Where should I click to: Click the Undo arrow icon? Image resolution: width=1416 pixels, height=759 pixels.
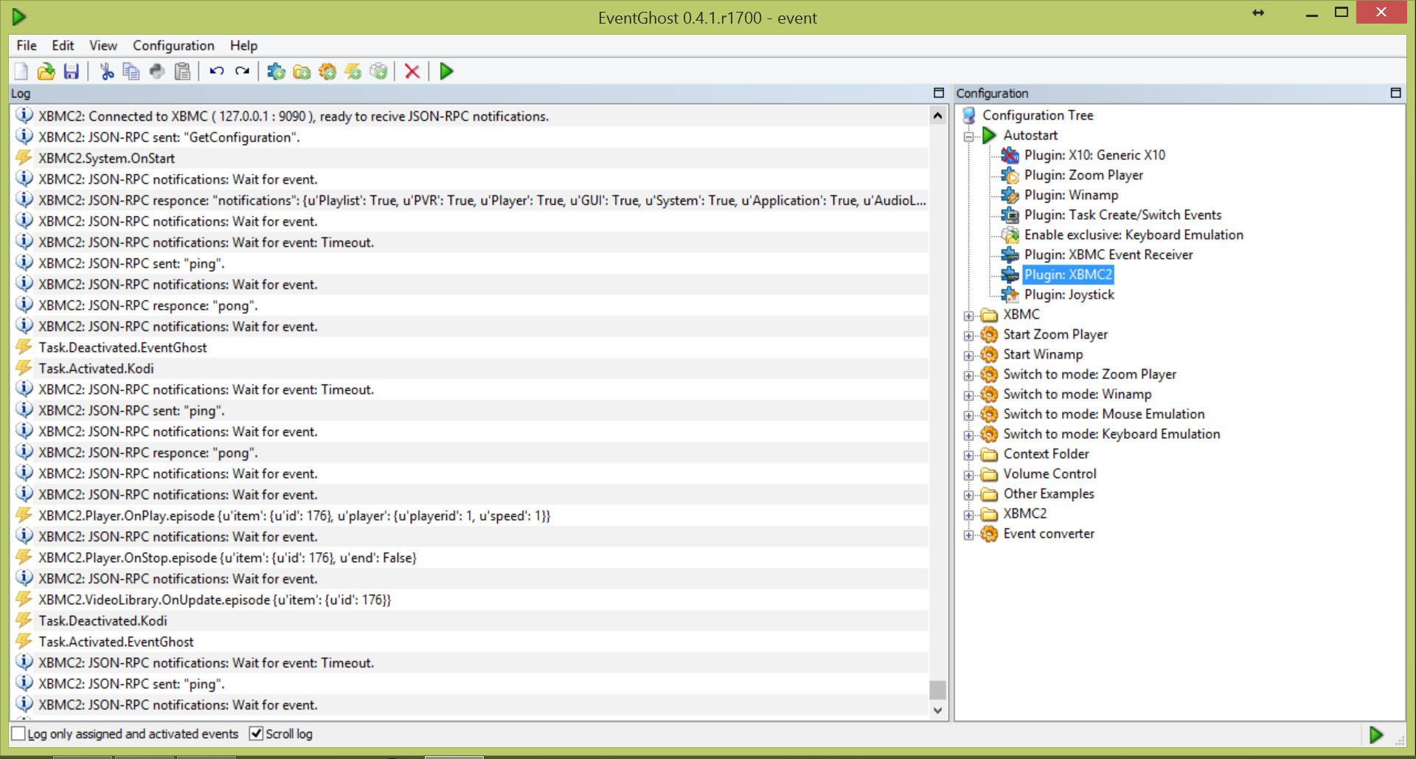[217, 72]
